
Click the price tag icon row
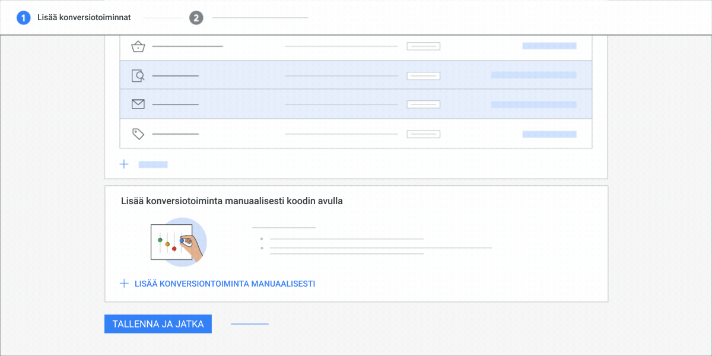click(356, 133)
